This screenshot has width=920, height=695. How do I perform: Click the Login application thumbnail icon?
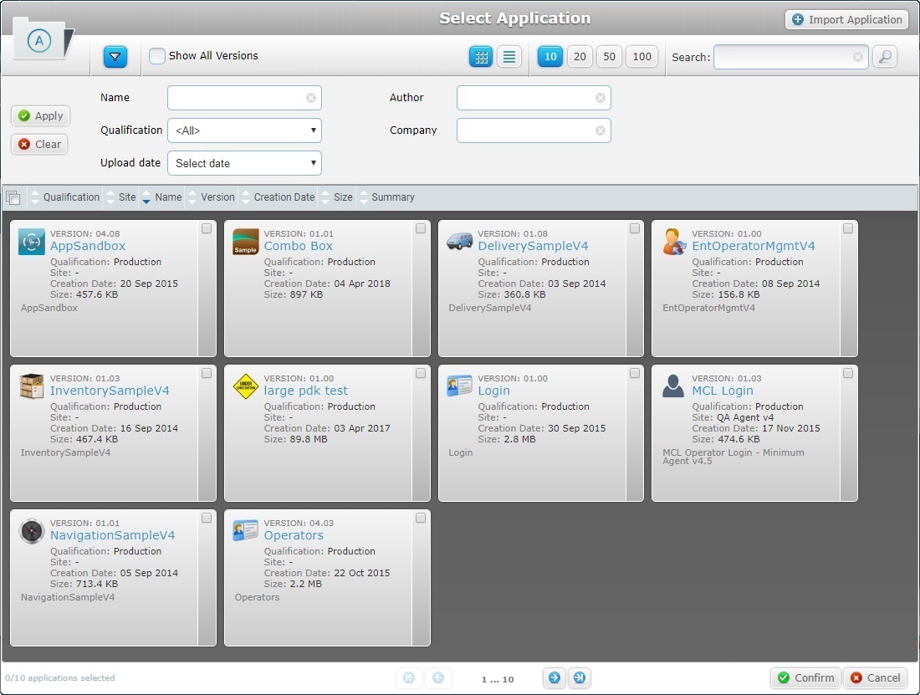[460, 385]
